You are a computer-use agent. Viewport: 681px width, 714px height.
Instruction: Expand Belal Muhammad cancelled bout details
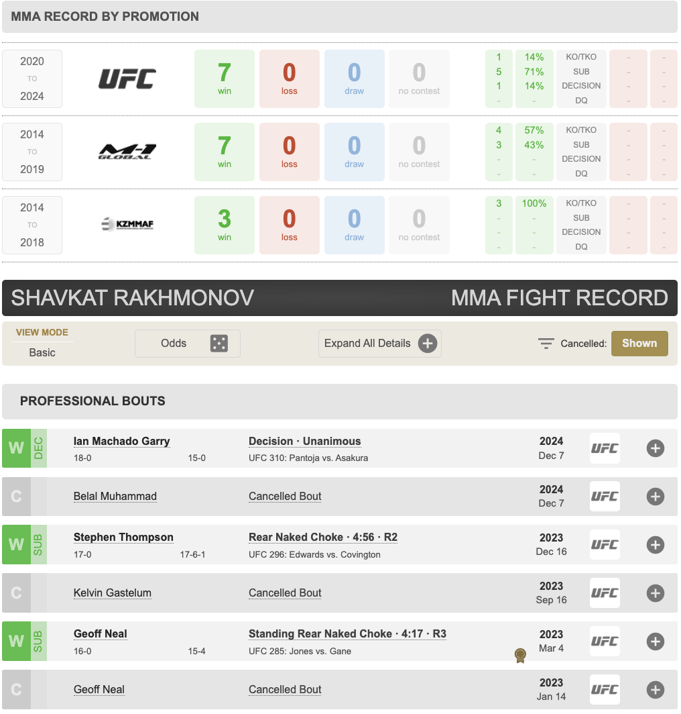coord(655,497)
